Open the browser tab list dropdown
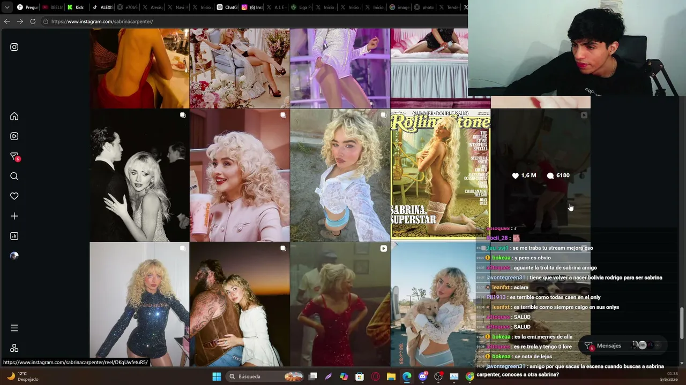This screenshot has width=686, height=385. point(7,7)
